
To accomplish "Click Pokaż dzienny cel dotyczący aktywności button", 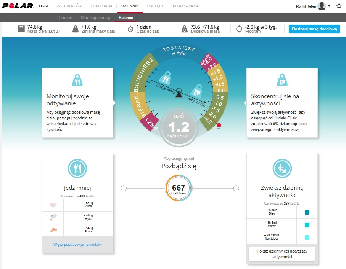I will tap(282, 254).
